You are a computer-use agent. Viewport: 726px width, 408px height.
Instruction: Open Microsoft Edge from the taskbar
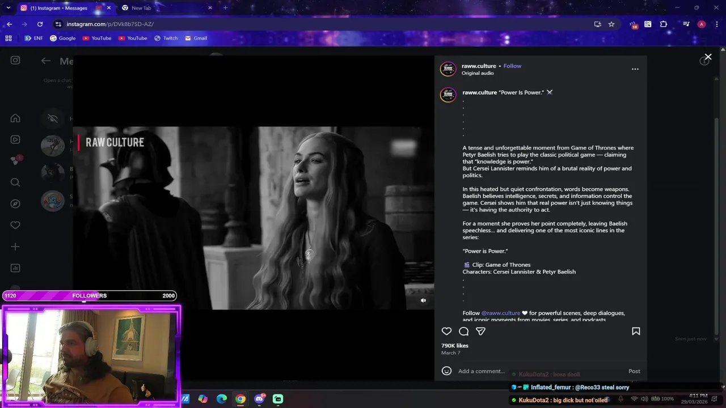222,399
